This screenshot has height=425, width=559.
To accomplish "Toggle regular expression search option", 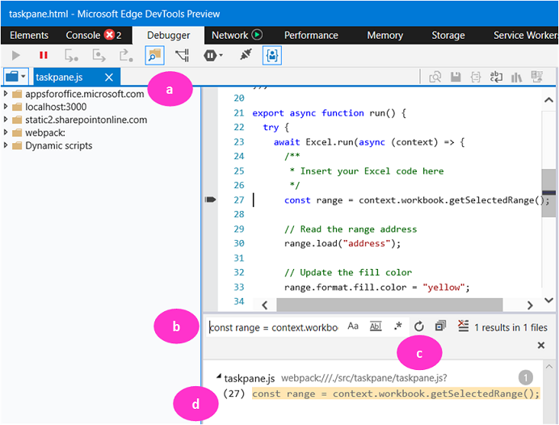I will 398,326.
